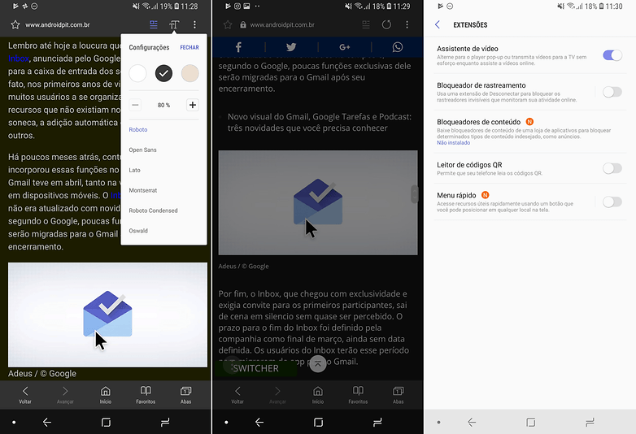Toggle reader mode icon in left screen
This screenshot has width=636, height=434.
pyautogui.click(x=154, y=24)
